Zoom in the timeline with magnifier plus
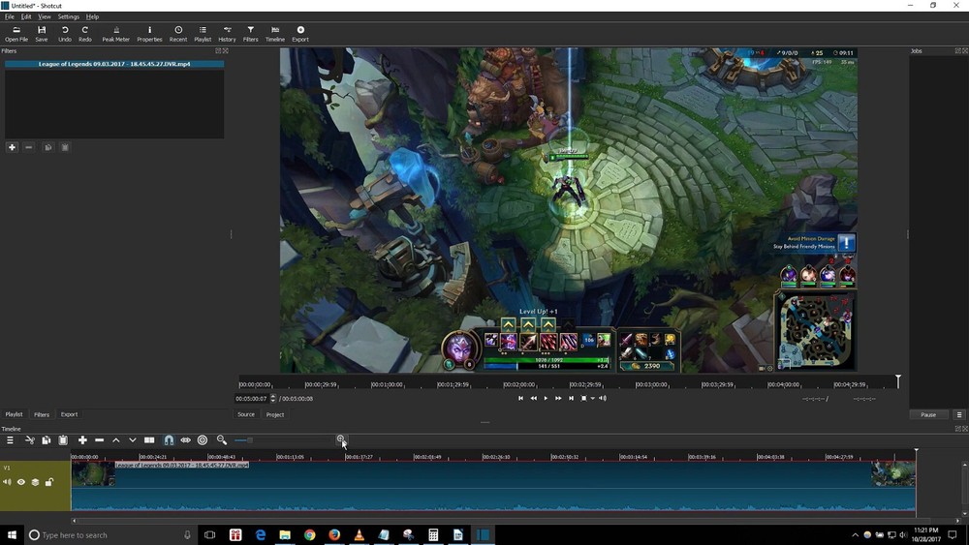Viewport: 969px width, 545px height. (x=340, y=439)
